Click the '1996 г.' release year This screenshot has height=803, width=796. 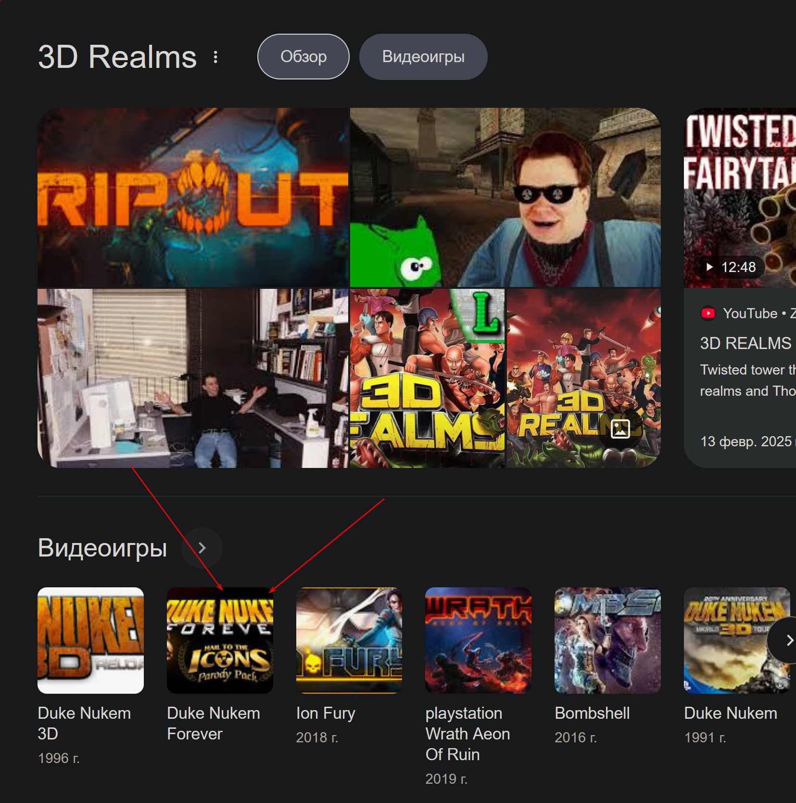tap(59, 758)
